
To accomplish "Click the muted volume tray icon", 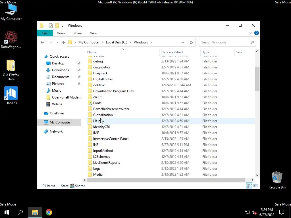I will click(x=254, y=213).
